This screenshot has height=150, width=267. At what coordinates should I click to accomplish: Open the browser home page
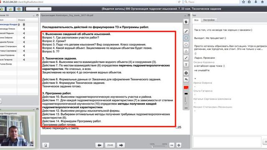tap(262, 2)
